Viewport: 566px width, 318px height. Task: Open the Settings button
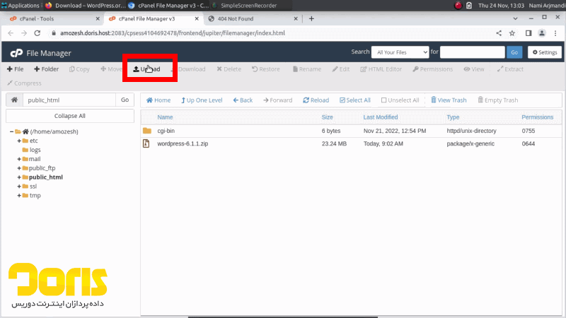click(544, 52)
